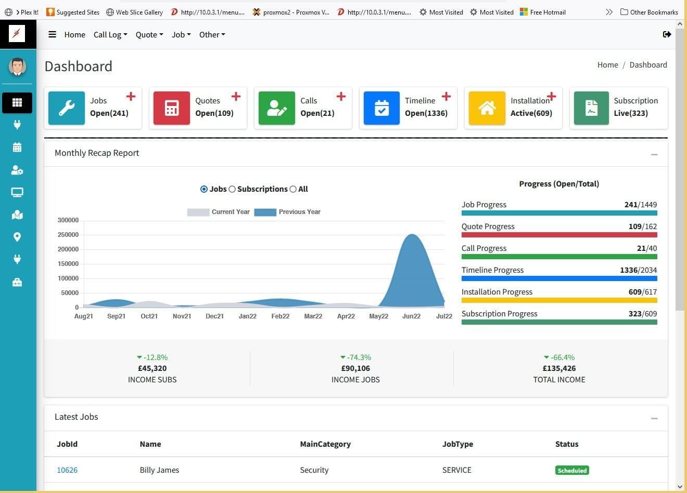Click the hamburger menu toggle icon
The width and height of the screenshot is (687, 493).
[52, 34]
